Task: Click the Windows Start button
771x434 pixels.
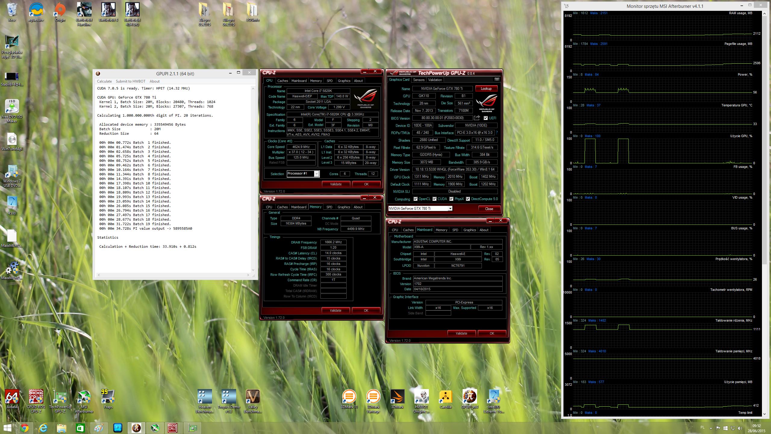Action: pyautogui.click(x=7, y=428)
